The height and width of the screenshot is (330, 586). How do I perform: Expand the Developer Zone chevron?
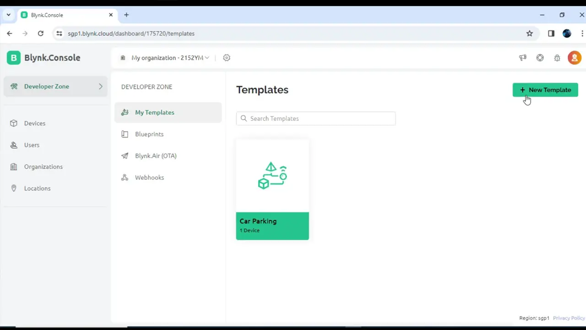(x=101, y=86)
